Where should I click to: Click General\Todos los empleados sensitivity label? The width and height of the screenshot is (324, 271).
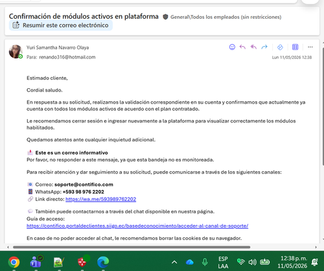click(226, 17)
